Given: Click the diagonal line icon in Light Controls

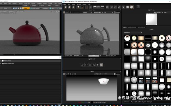Looking at the screenshot, I should tap(82, 65).
